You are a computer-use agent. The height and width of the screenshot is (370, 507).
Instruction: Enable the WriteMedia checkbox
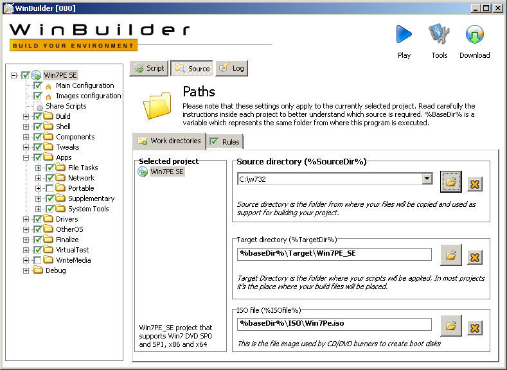tap(38, 260)
